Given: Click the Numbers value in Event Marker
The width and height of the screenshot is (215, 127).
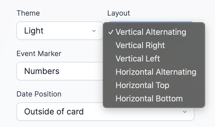Looking at the screenshot, I should pyautogui.click(x=42, y=71).
